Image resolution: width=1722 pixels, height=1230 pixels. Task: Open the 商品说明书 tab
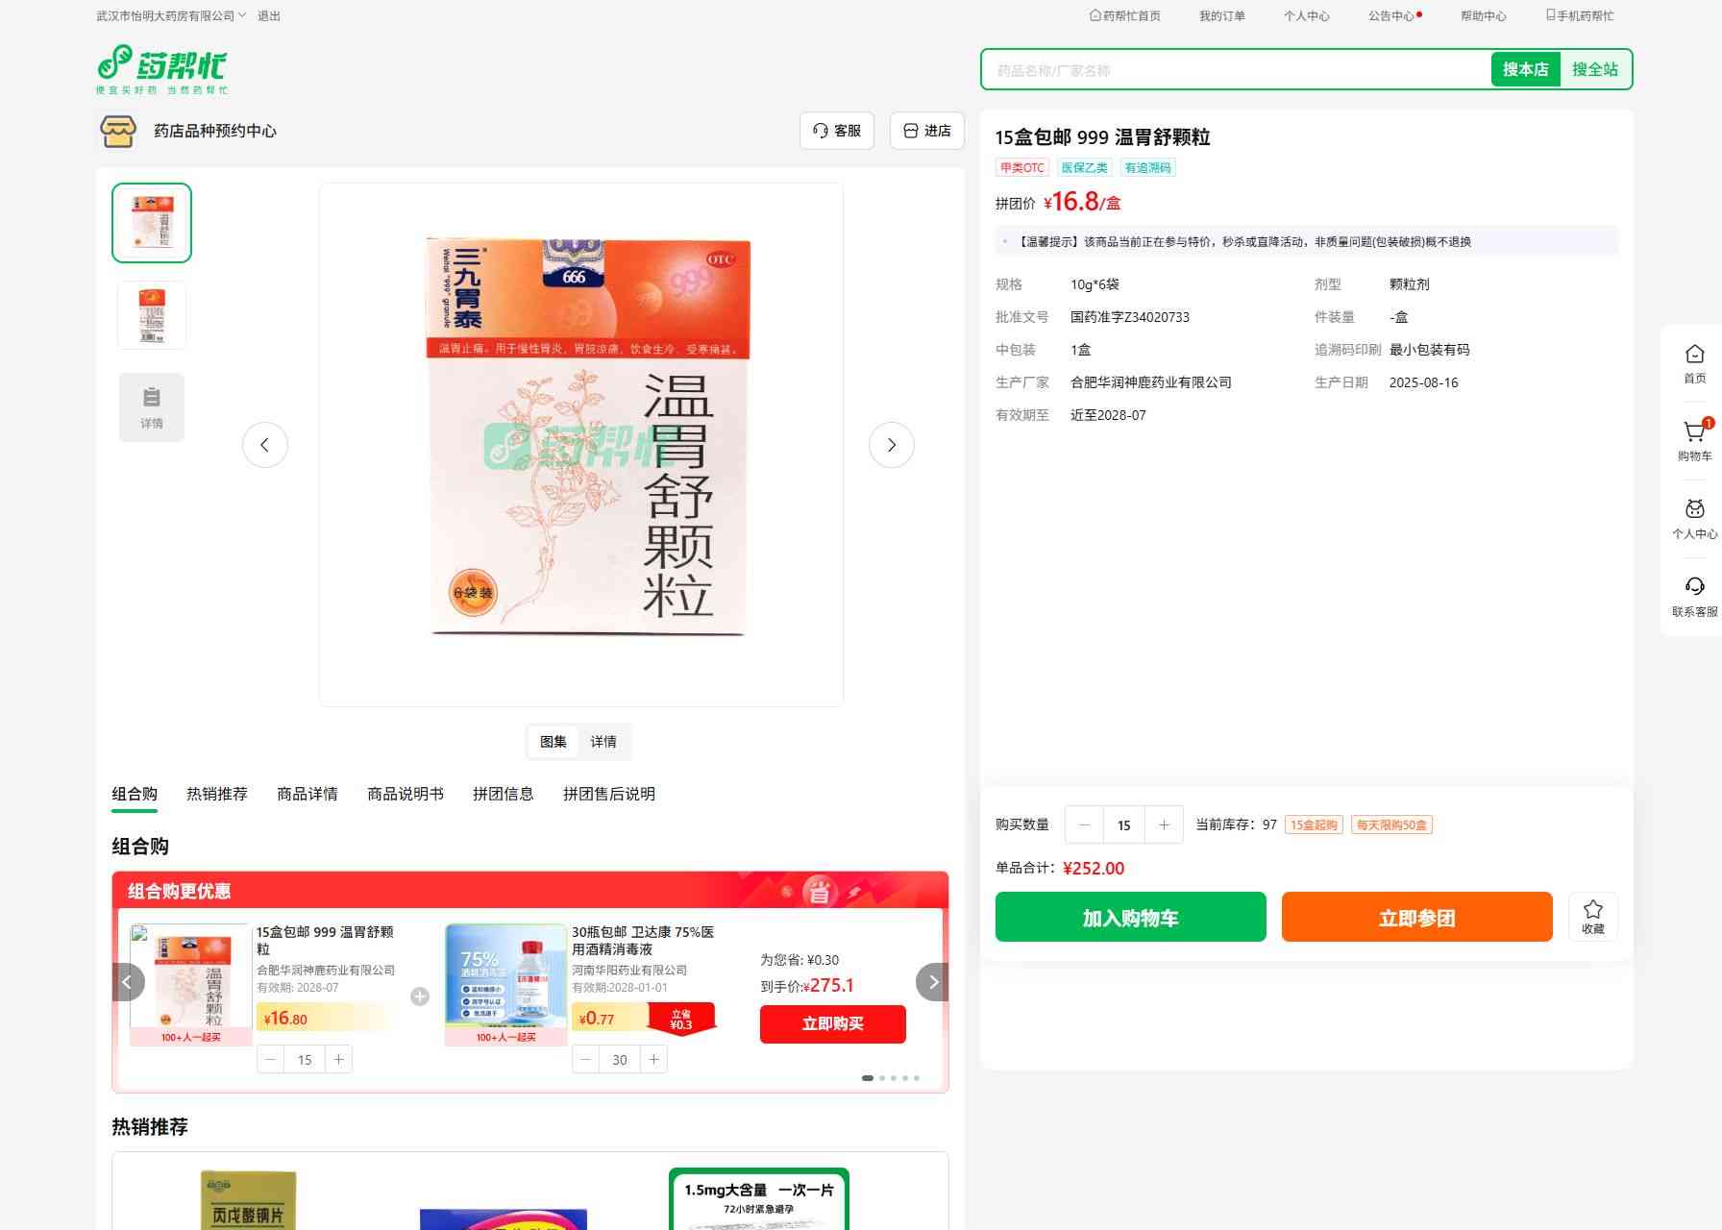coord(405,794)
